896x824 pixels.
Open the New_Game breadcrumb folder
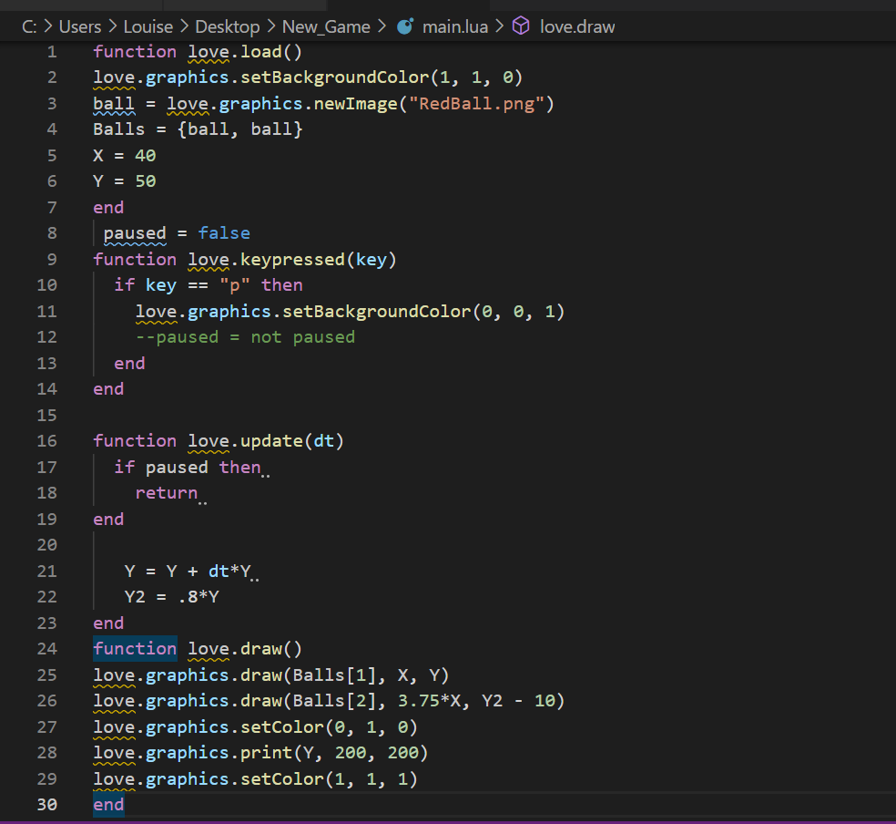click(x=326, y=26)
